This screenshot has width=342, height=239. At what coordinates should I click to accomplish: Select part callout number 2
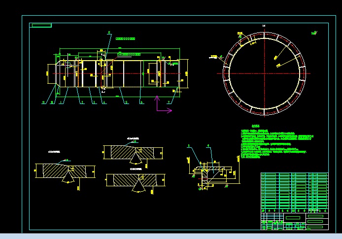click(x=82, y=102)
